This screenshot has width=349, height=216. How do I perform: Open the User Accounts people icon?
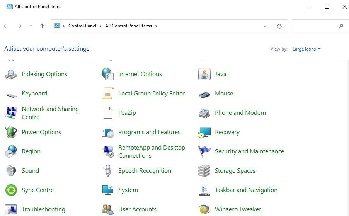click(x=108, y=209)
